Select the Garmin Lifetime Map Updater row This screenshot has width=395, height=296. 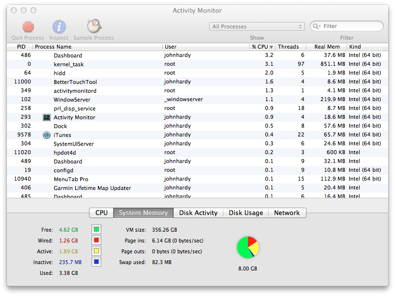click(198, 188)
